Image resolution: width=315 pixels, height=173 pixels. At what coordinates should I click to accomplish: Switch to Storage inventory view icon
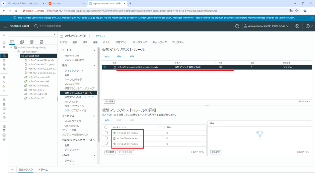[x=32, y=41]
